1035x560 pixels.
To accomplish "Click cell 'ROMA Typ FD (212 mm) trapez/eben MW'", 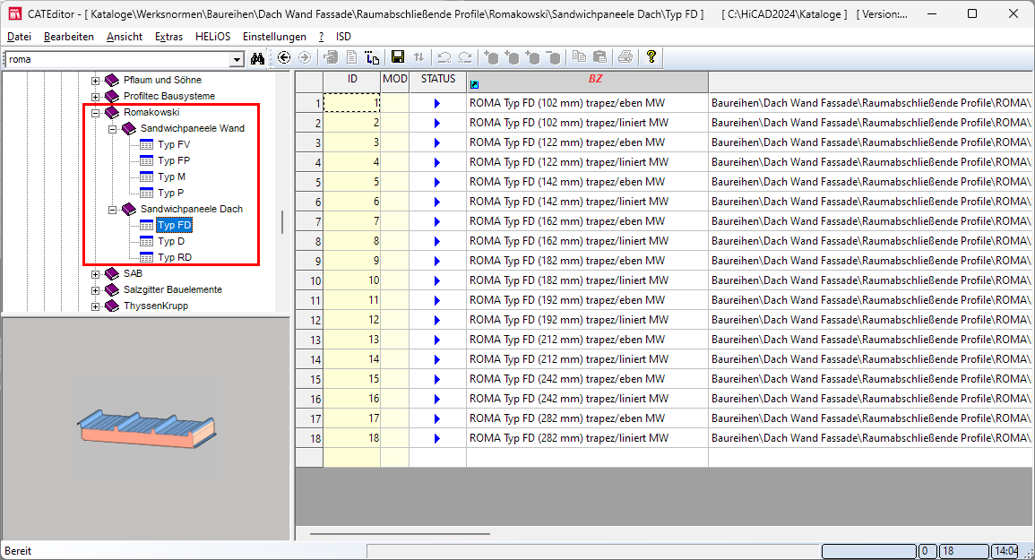I will point(588,340).
